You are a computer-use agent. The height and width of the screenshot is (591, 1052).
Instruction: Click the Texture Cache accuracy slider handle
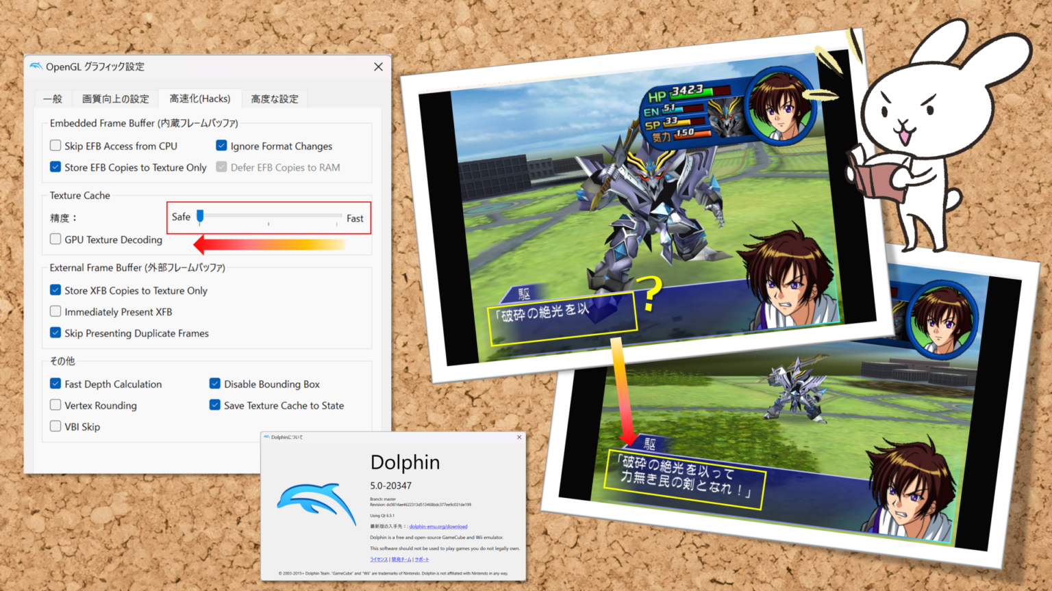(x=200, y=217)
